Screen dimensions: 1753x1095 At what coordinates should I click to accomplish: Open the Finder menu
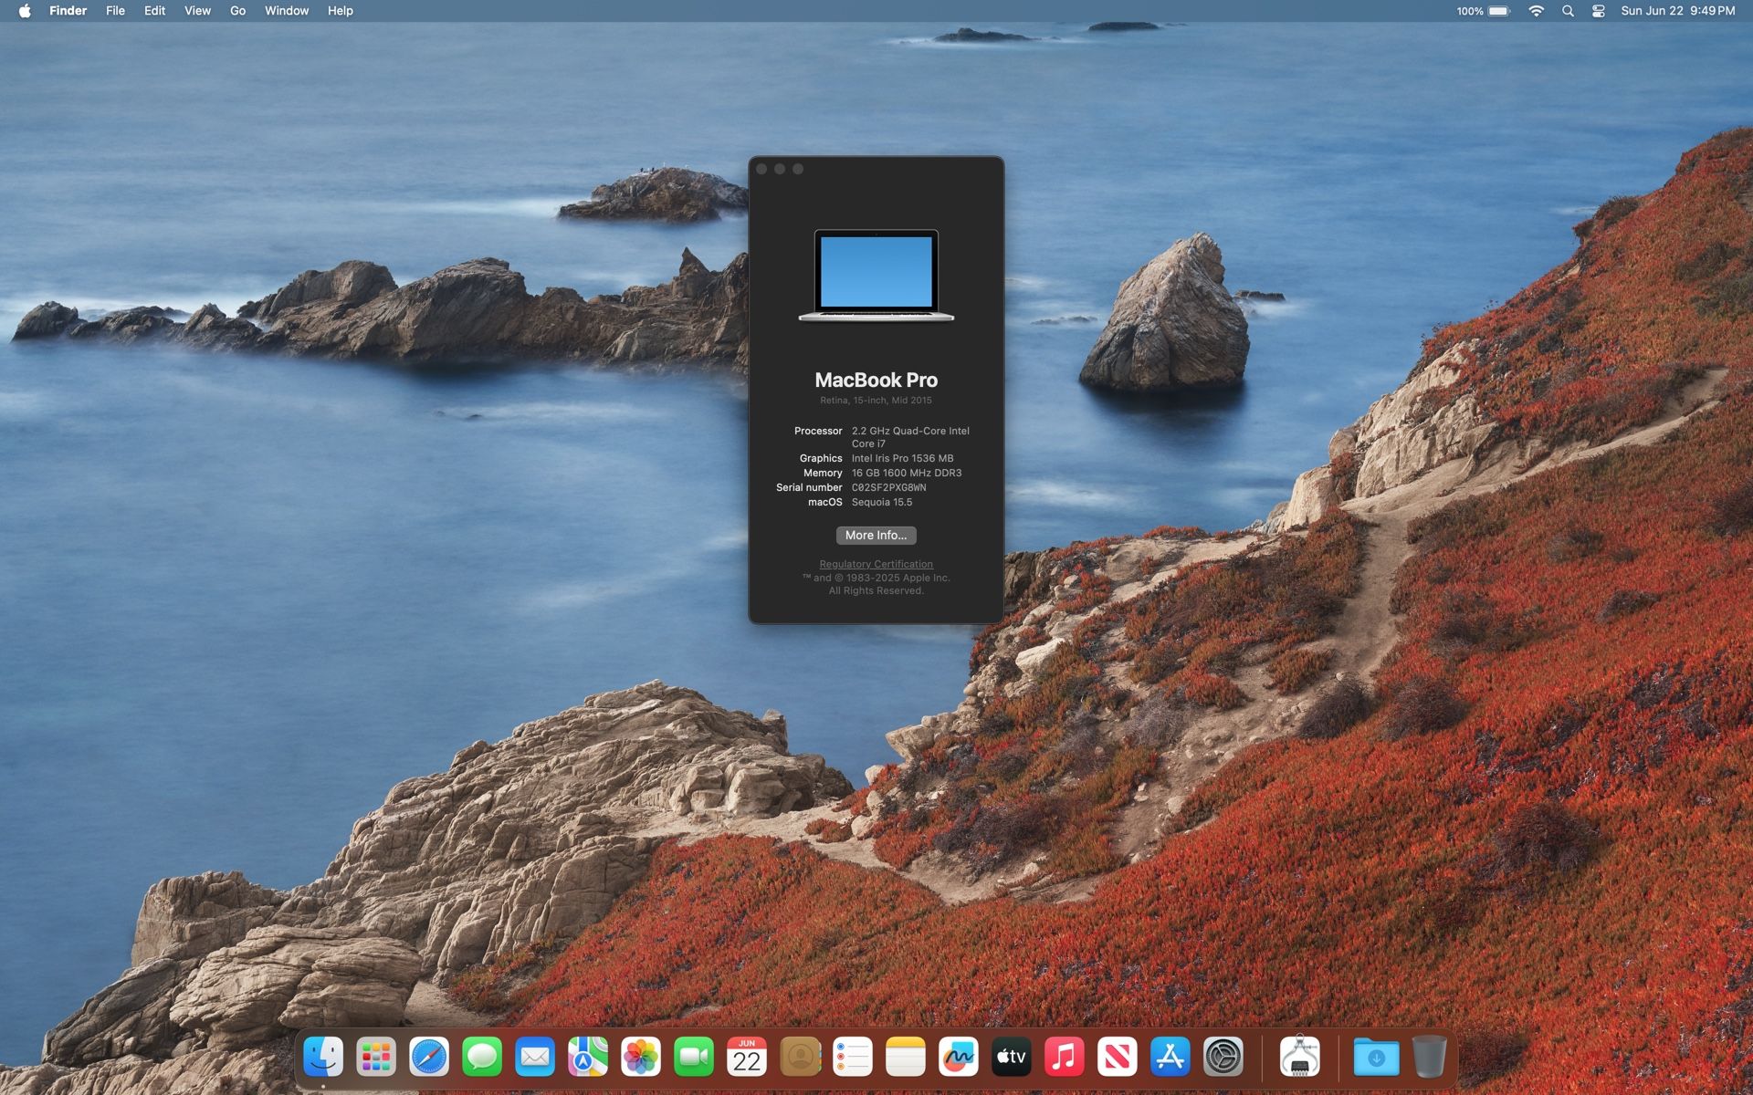click(x=68, y=11)
